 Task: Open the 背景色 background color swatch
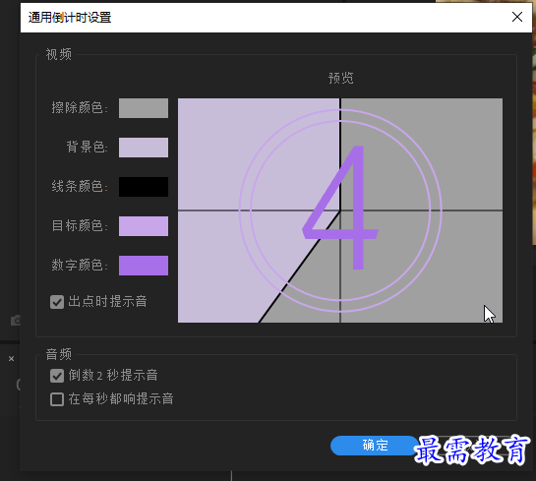144,148
